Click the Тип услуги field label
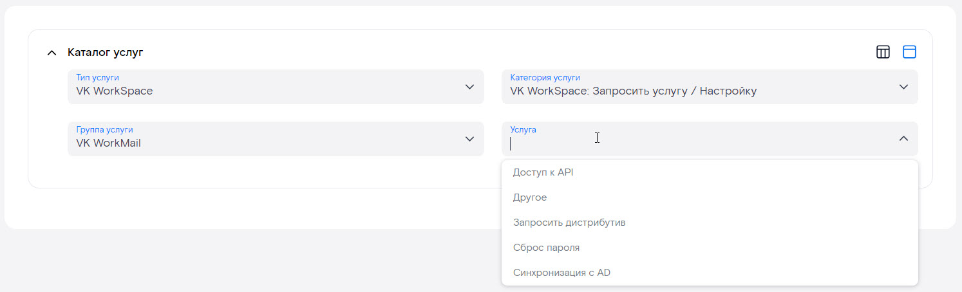Screen dimensions: 962x292 (97, 78)
